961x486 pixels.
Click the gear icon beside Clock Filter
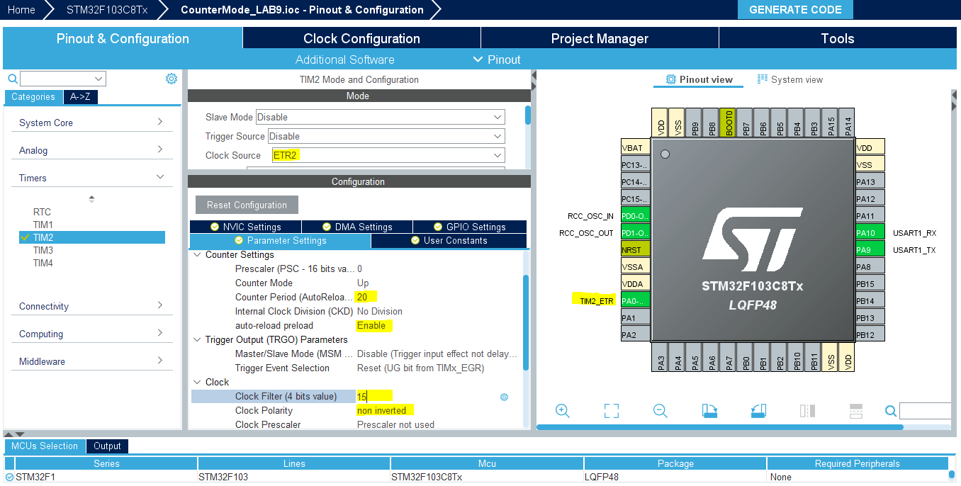click(504, 397)
